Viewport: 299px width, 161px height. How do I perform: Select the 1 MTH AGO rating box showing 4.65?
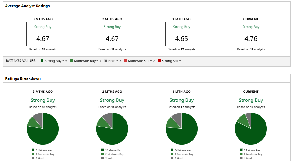[x=181, y=34]
